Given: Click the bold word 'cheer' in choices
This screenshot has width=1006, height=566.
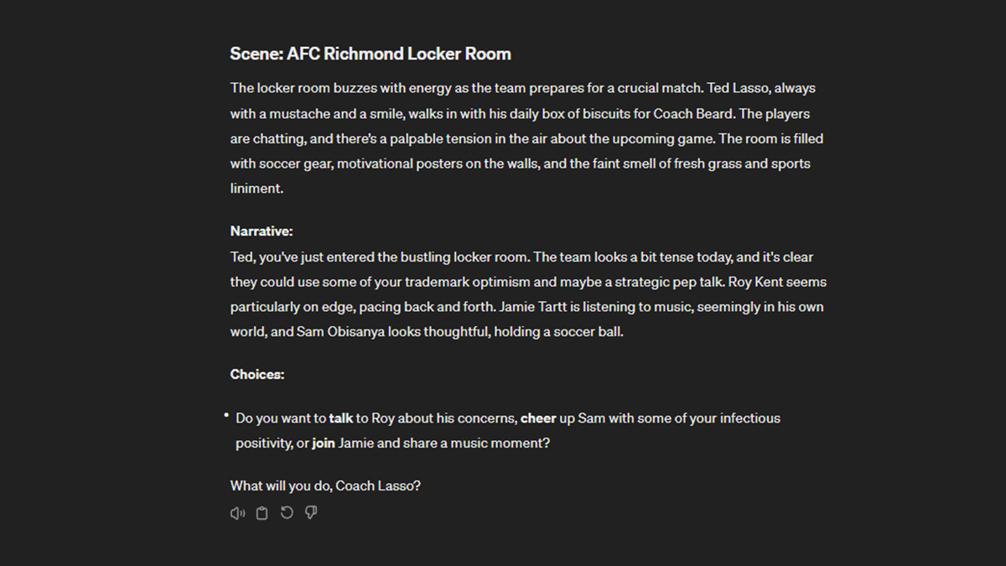Looking at the screenshot, I should 538,418.
